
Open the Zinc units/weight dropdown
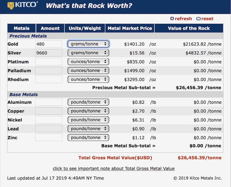[x=88, y=138]
